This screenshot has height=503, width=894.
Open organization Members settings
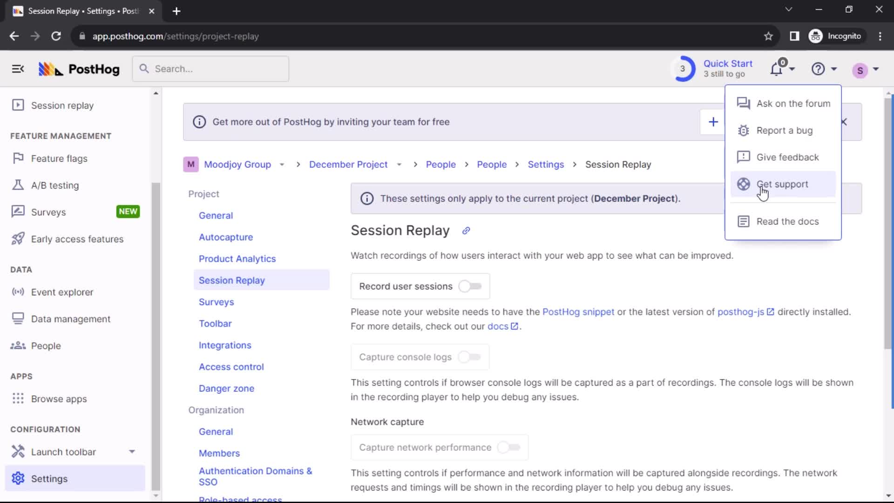pos(219,453)
